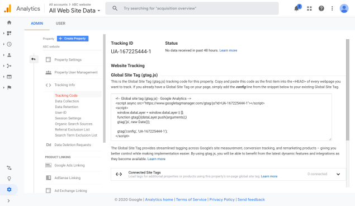Click inside the gtag.js code text box
Viewport: 355px width, 206px height.
(221, 117)
